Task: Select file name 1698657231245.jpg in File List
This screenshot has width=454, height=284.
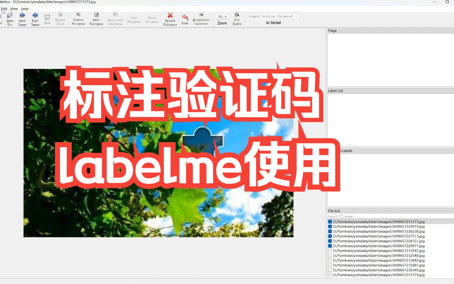Action: click(379, 251)
